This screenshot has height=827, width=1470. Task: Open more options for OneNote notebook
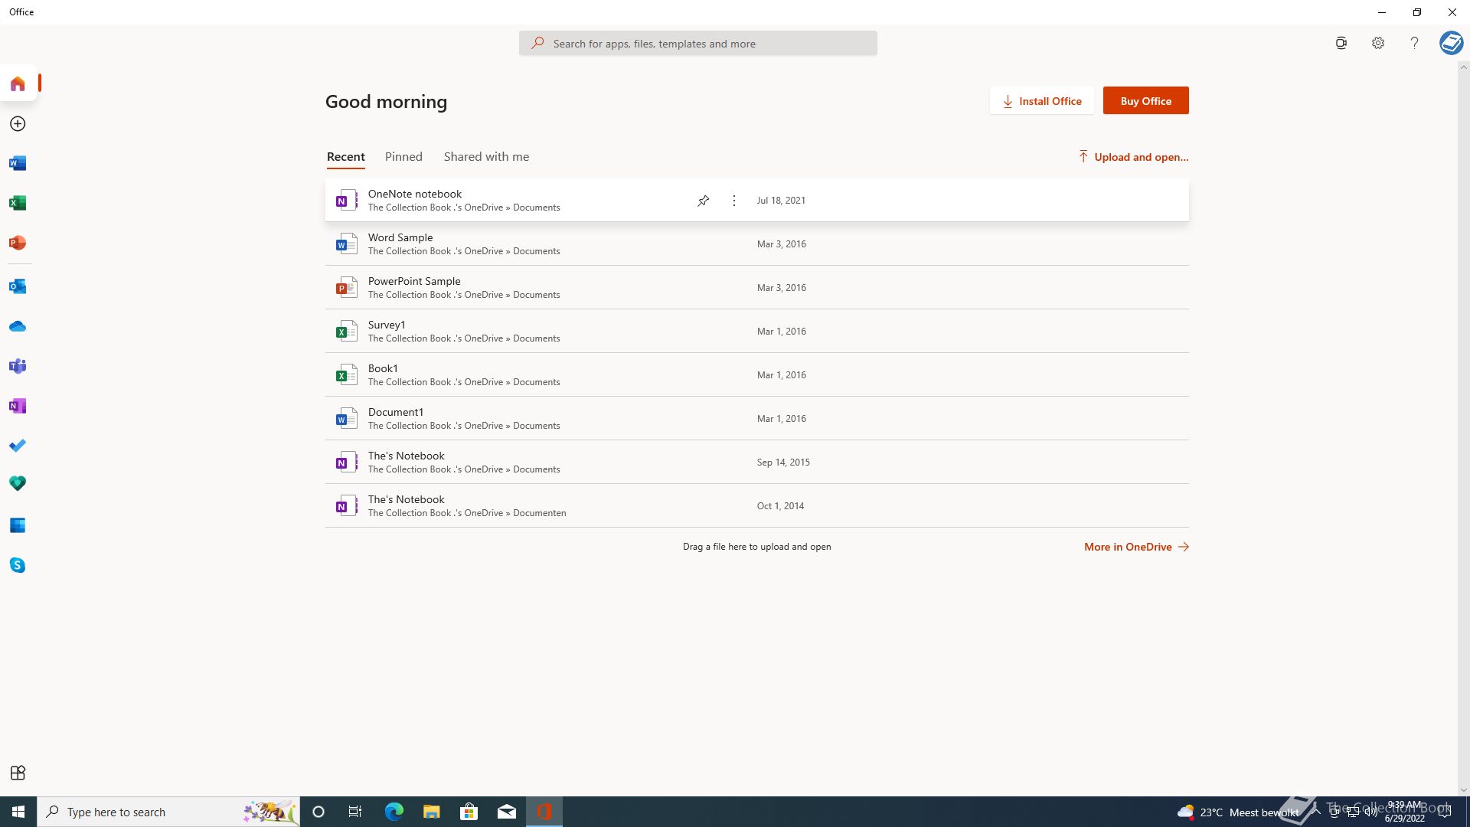tap(733, 201)
